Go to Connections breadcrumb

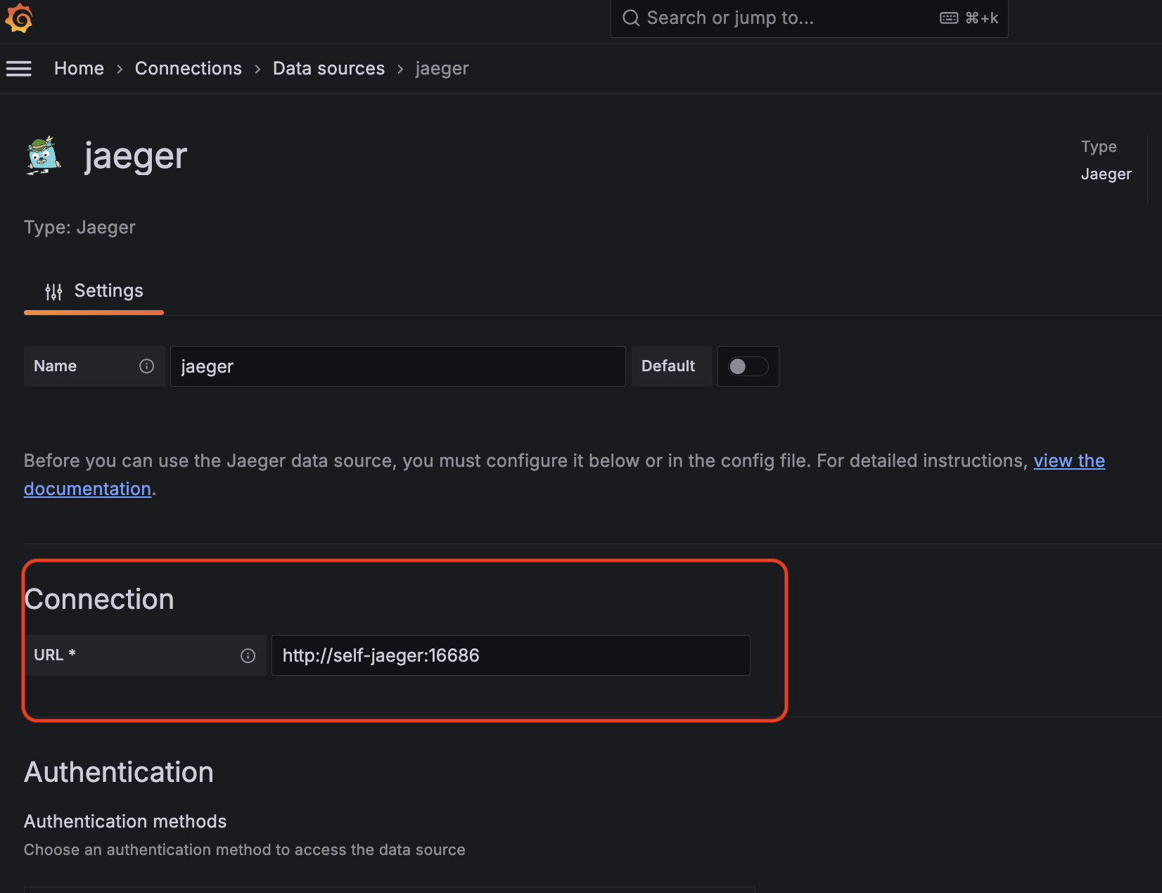coord(189,68)
